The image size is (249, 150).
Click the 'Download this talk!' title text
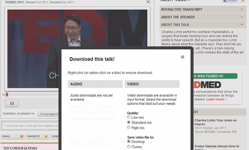point(92,59)
